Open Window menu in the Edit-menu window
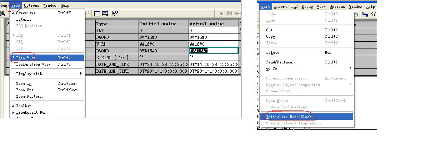430x144 pixels. click(355, 6)
